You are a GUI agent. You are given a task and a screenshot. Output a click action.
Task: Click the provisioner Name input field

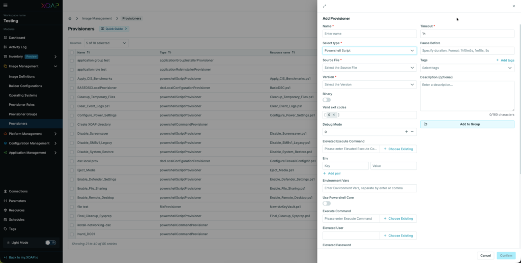pos(369,34)
